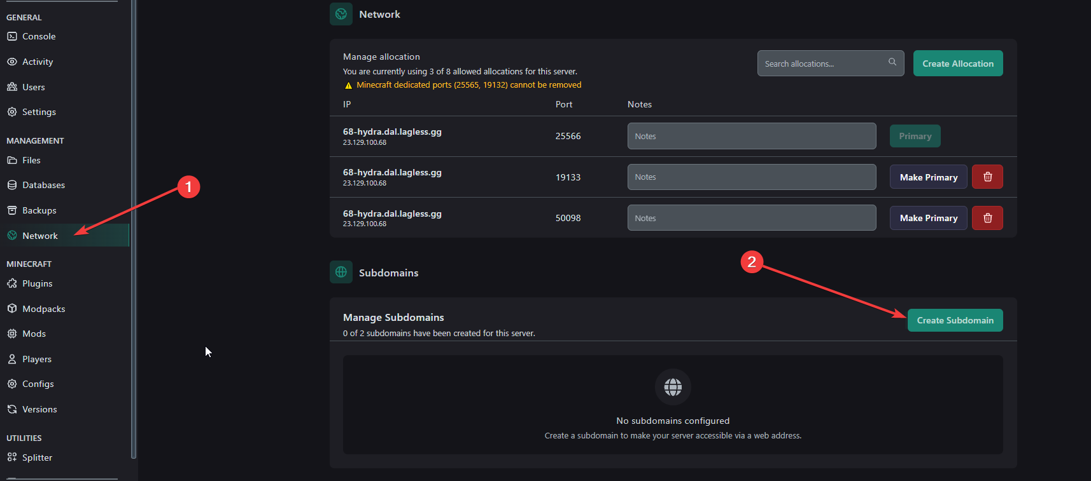Go to the Files page

click(x=31, y=160)
